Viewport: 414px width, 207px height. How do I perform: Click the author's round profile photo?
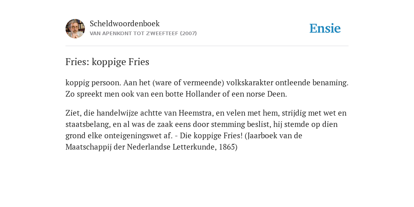click(75, 29)
